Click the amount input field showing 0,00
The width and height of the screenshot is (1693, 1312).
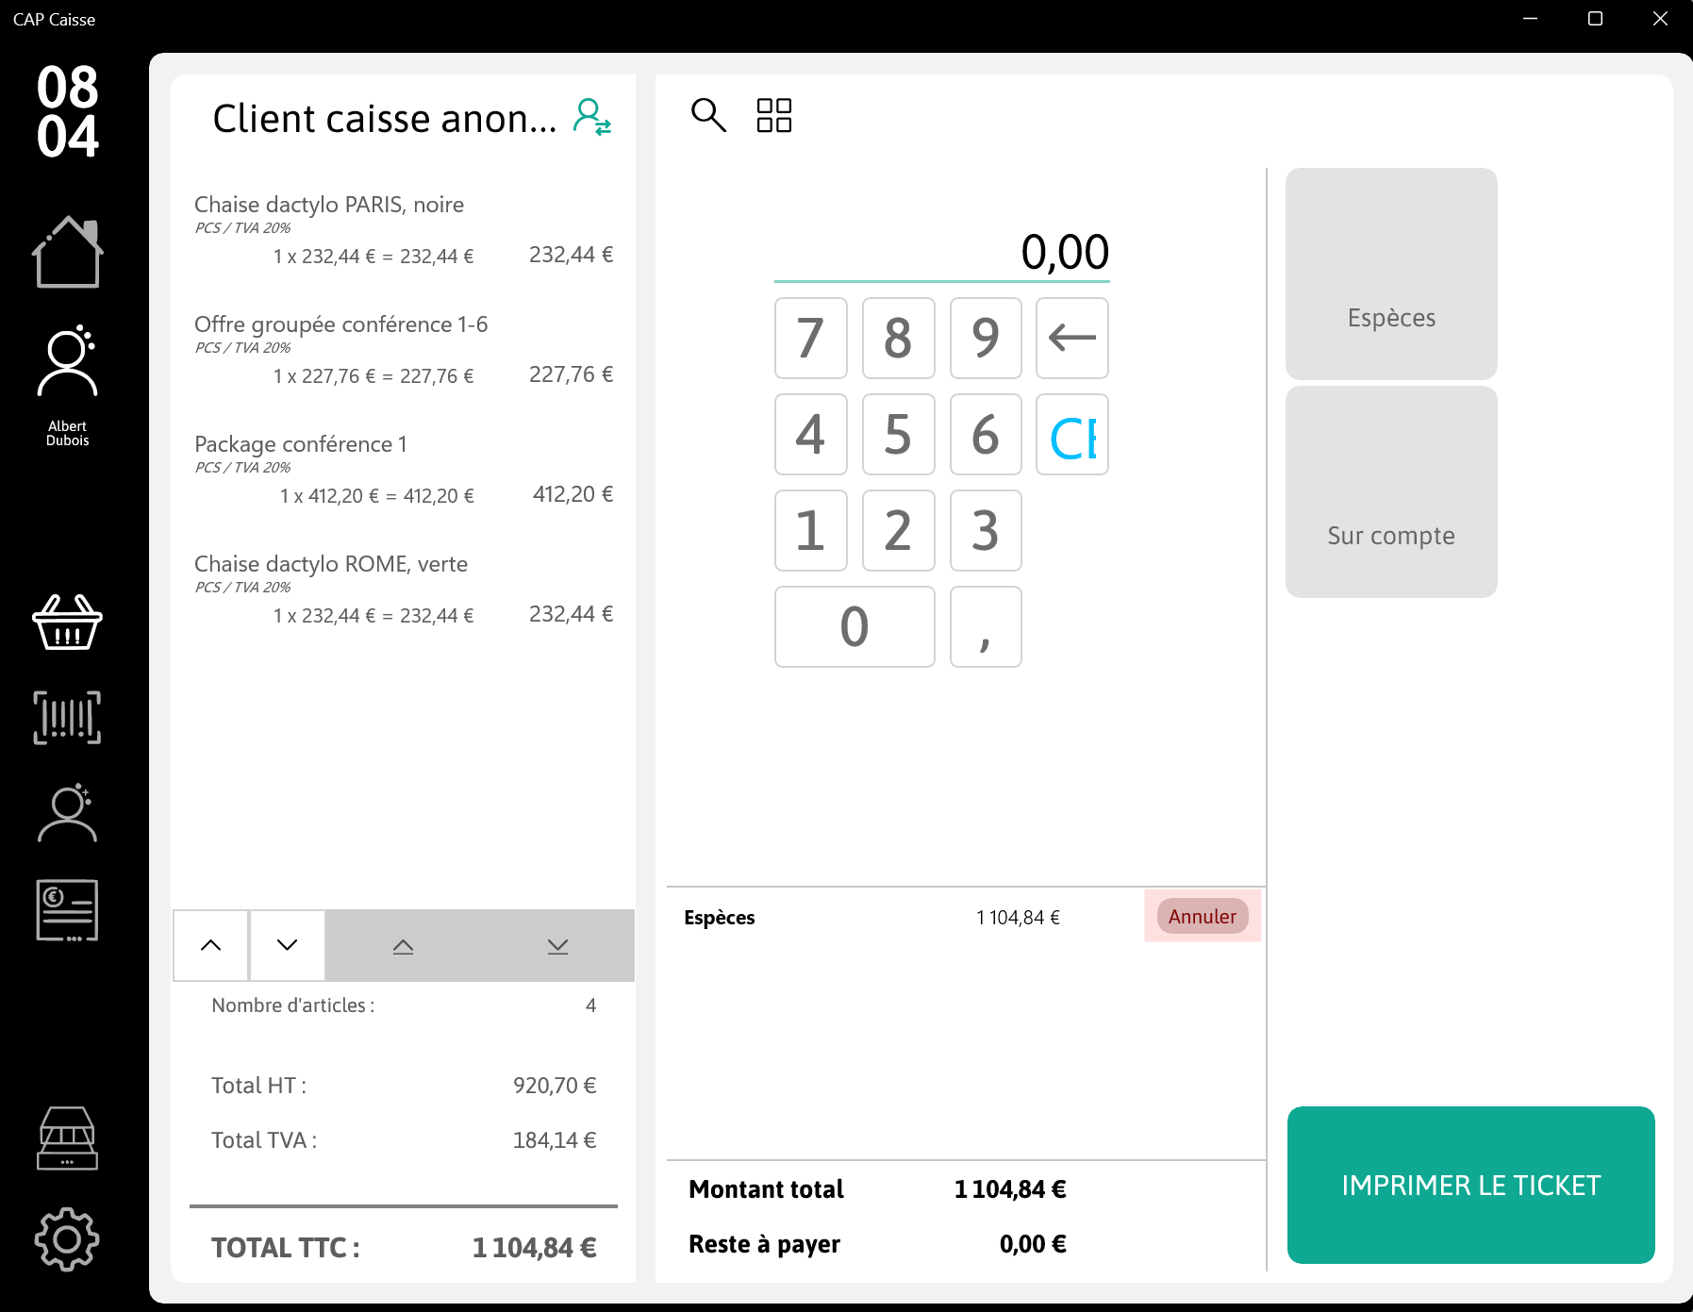pyautogui.click(x=941, y=252)
